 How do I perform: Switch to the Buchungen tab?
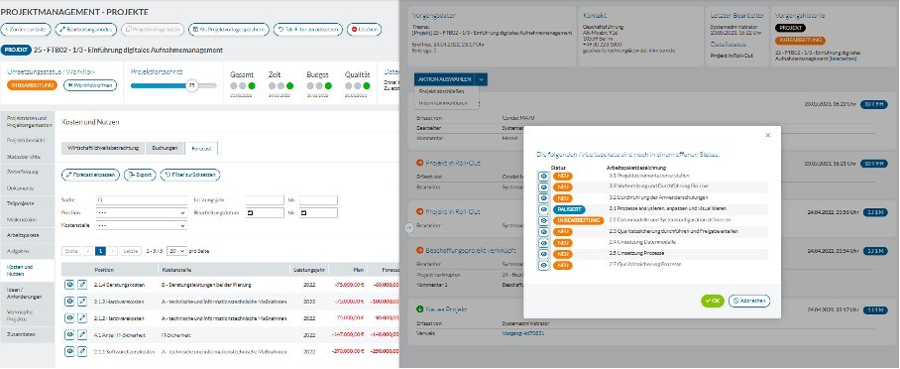point(165,148)
